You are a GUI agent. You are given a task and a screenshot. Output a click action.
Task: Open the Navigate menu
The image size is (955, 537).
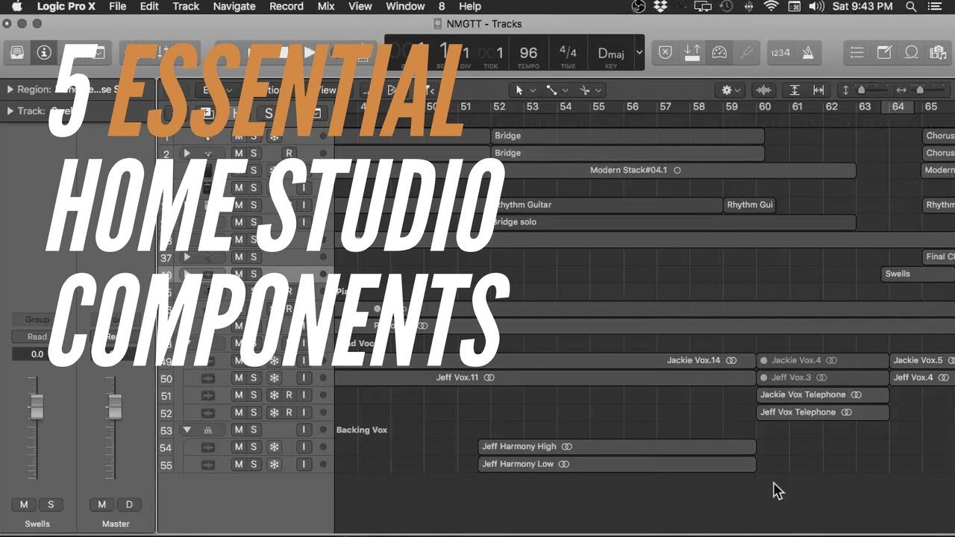(x=234, y=7)
